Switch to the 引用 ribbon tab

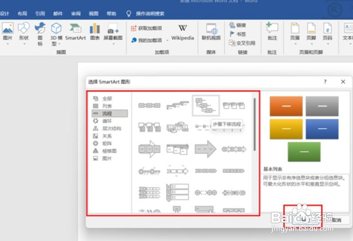40,14
